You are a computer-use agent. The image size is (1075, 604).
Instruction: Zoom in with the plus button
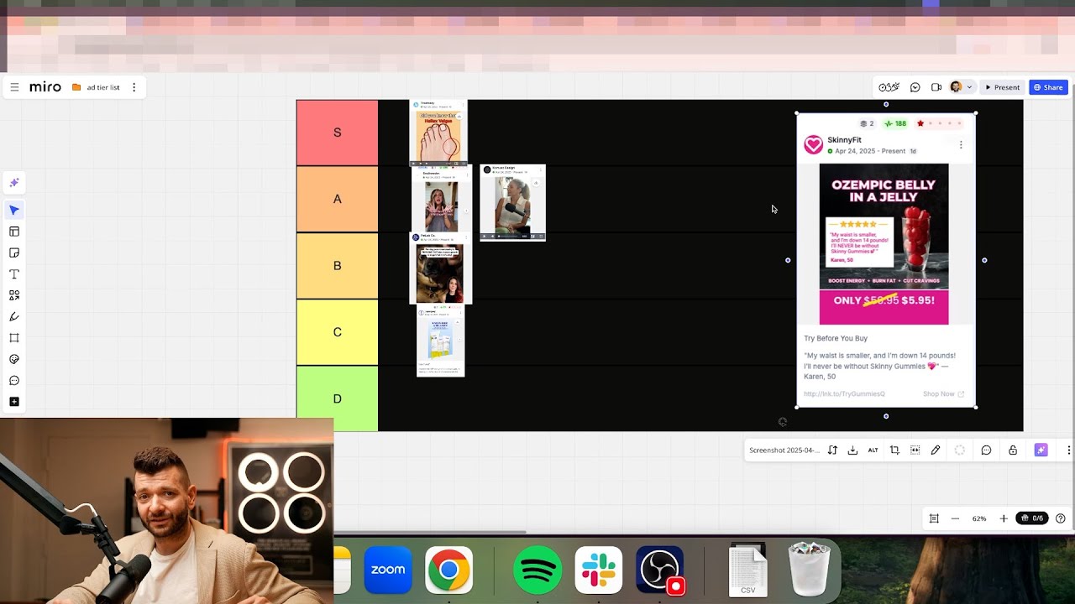coord(1004,518)
